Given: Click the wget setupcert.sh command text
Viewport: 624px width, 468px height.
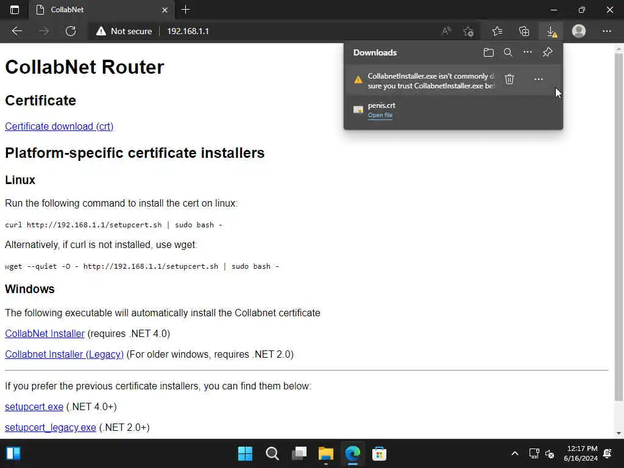Looking at the screenshot, I should [142, 266].
